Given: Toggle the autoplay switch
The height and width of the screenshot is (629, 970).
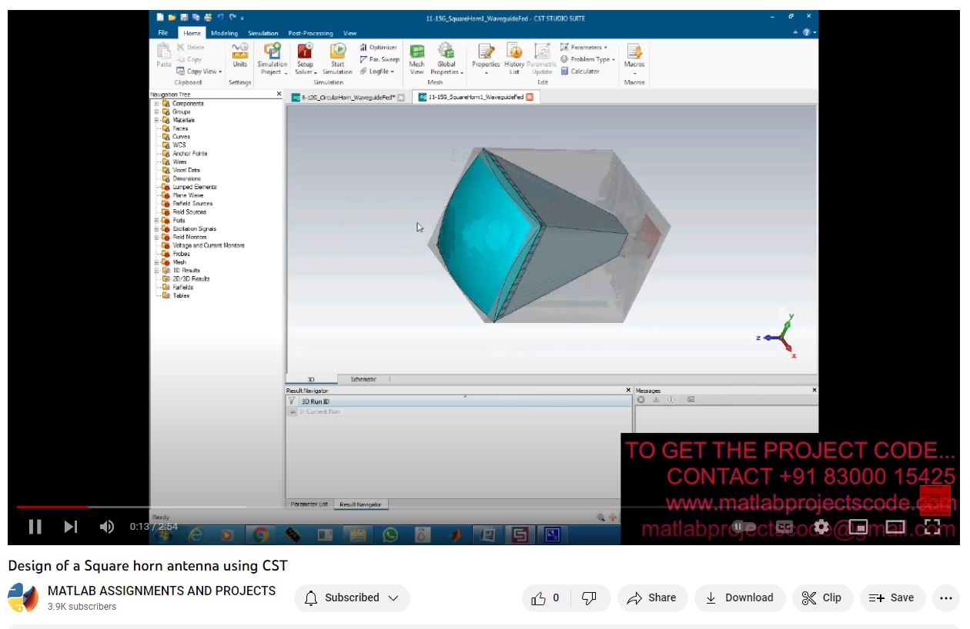Looking at the screenshot, I should point(743,527).
